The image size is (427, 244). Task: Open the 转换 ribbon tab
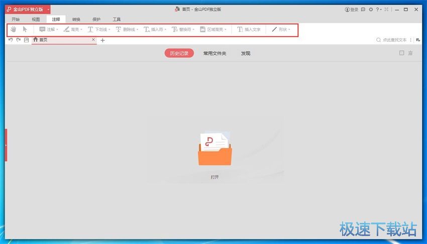click(x=76, y=19)
